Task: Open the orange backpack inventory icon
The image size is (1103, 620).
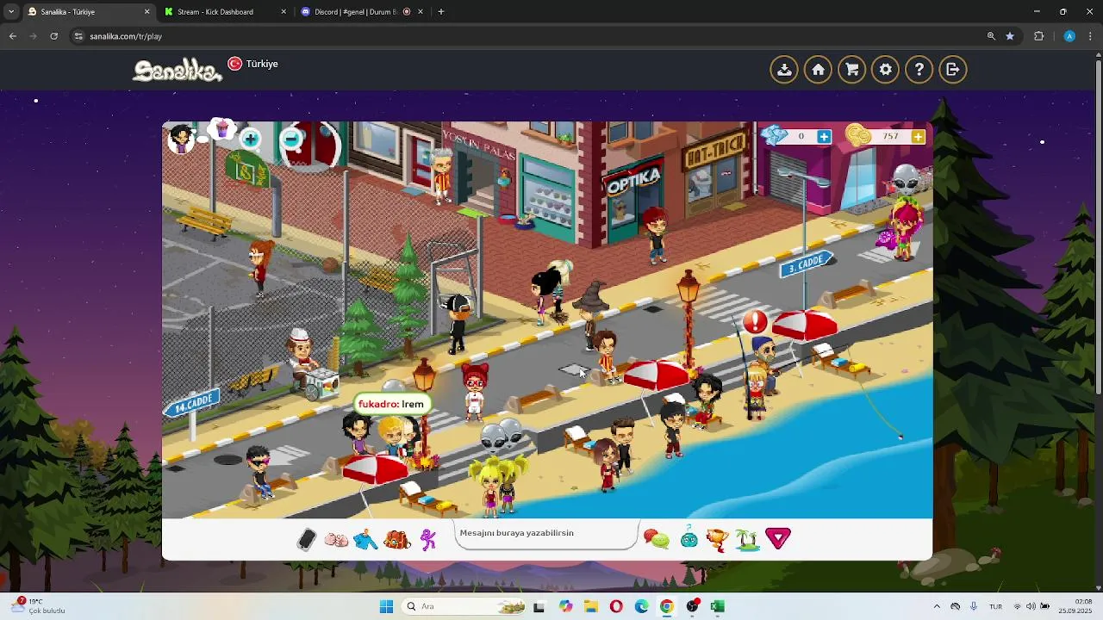Action: pyautogui.click(x=396, y=540)
